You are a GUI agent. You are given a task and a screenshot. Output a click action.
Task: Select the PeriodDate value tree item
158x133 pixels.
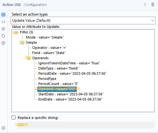(72, 74)
